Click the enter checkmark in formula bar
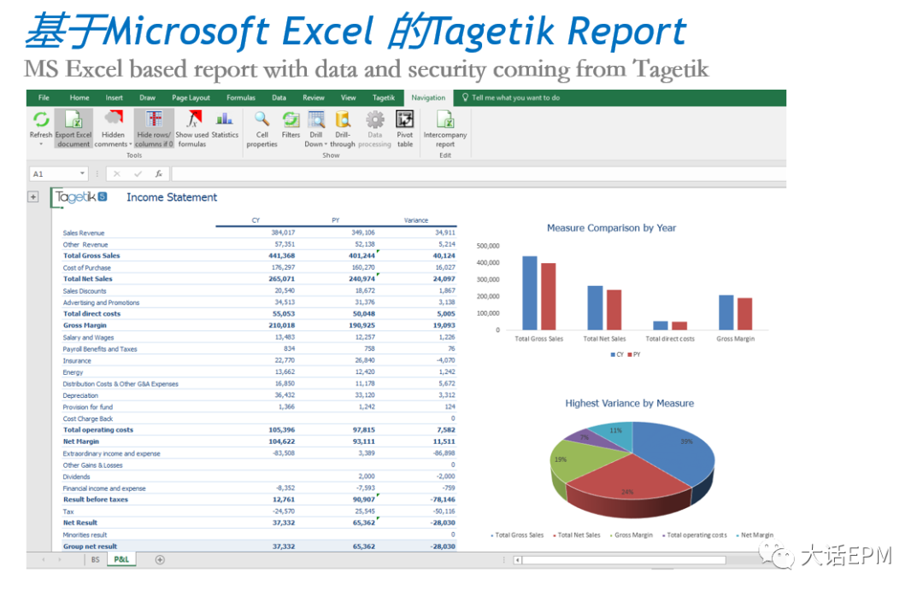This screenshot has width=923, height=596. pos(138,173)
